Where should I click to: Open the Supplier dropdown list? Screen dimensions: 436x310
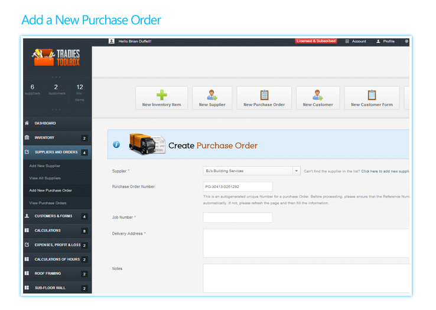click(296, 171)
